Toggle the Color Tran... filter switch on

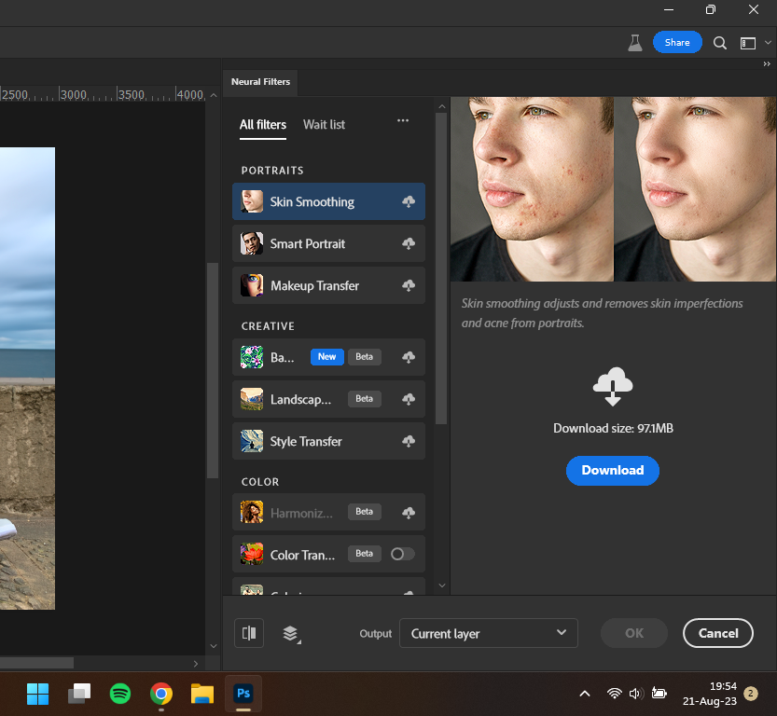tap(402, 554)
